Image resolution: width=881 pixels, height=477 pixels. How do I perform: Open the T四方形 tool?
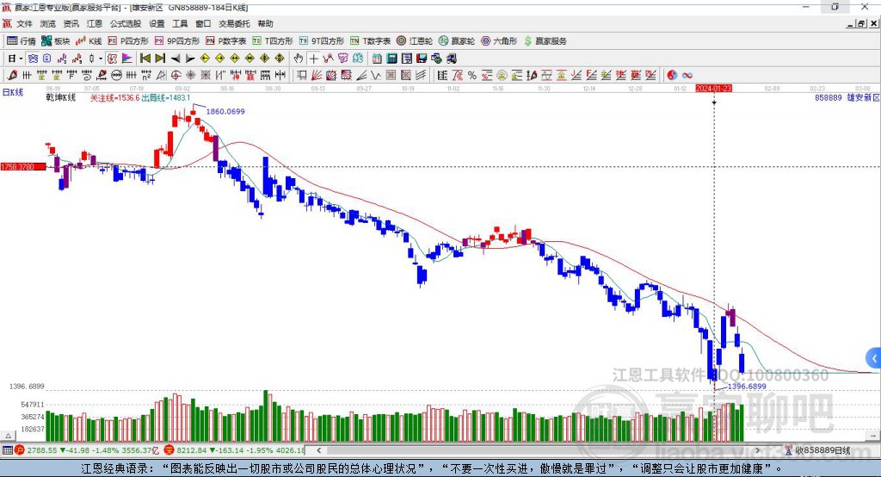273,41
